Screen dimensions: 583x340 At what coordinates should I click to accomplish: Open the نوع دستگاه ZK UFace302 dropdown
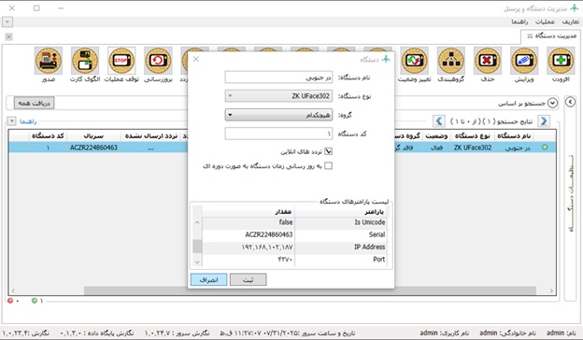tap(278, 96)
